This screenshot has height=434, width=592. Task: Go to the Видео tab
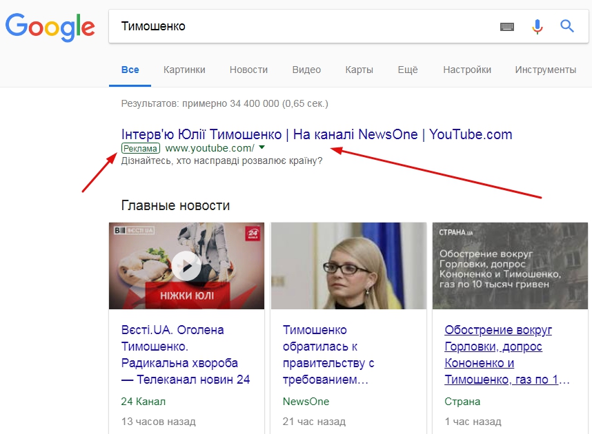click(306, 70)
